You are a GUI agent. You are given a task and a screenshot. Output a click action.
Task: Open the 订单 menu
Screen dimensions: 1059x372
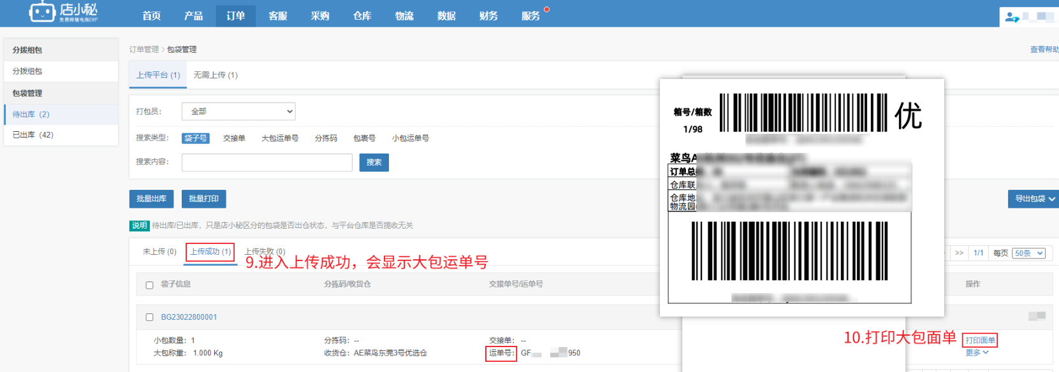pos(236,16)
